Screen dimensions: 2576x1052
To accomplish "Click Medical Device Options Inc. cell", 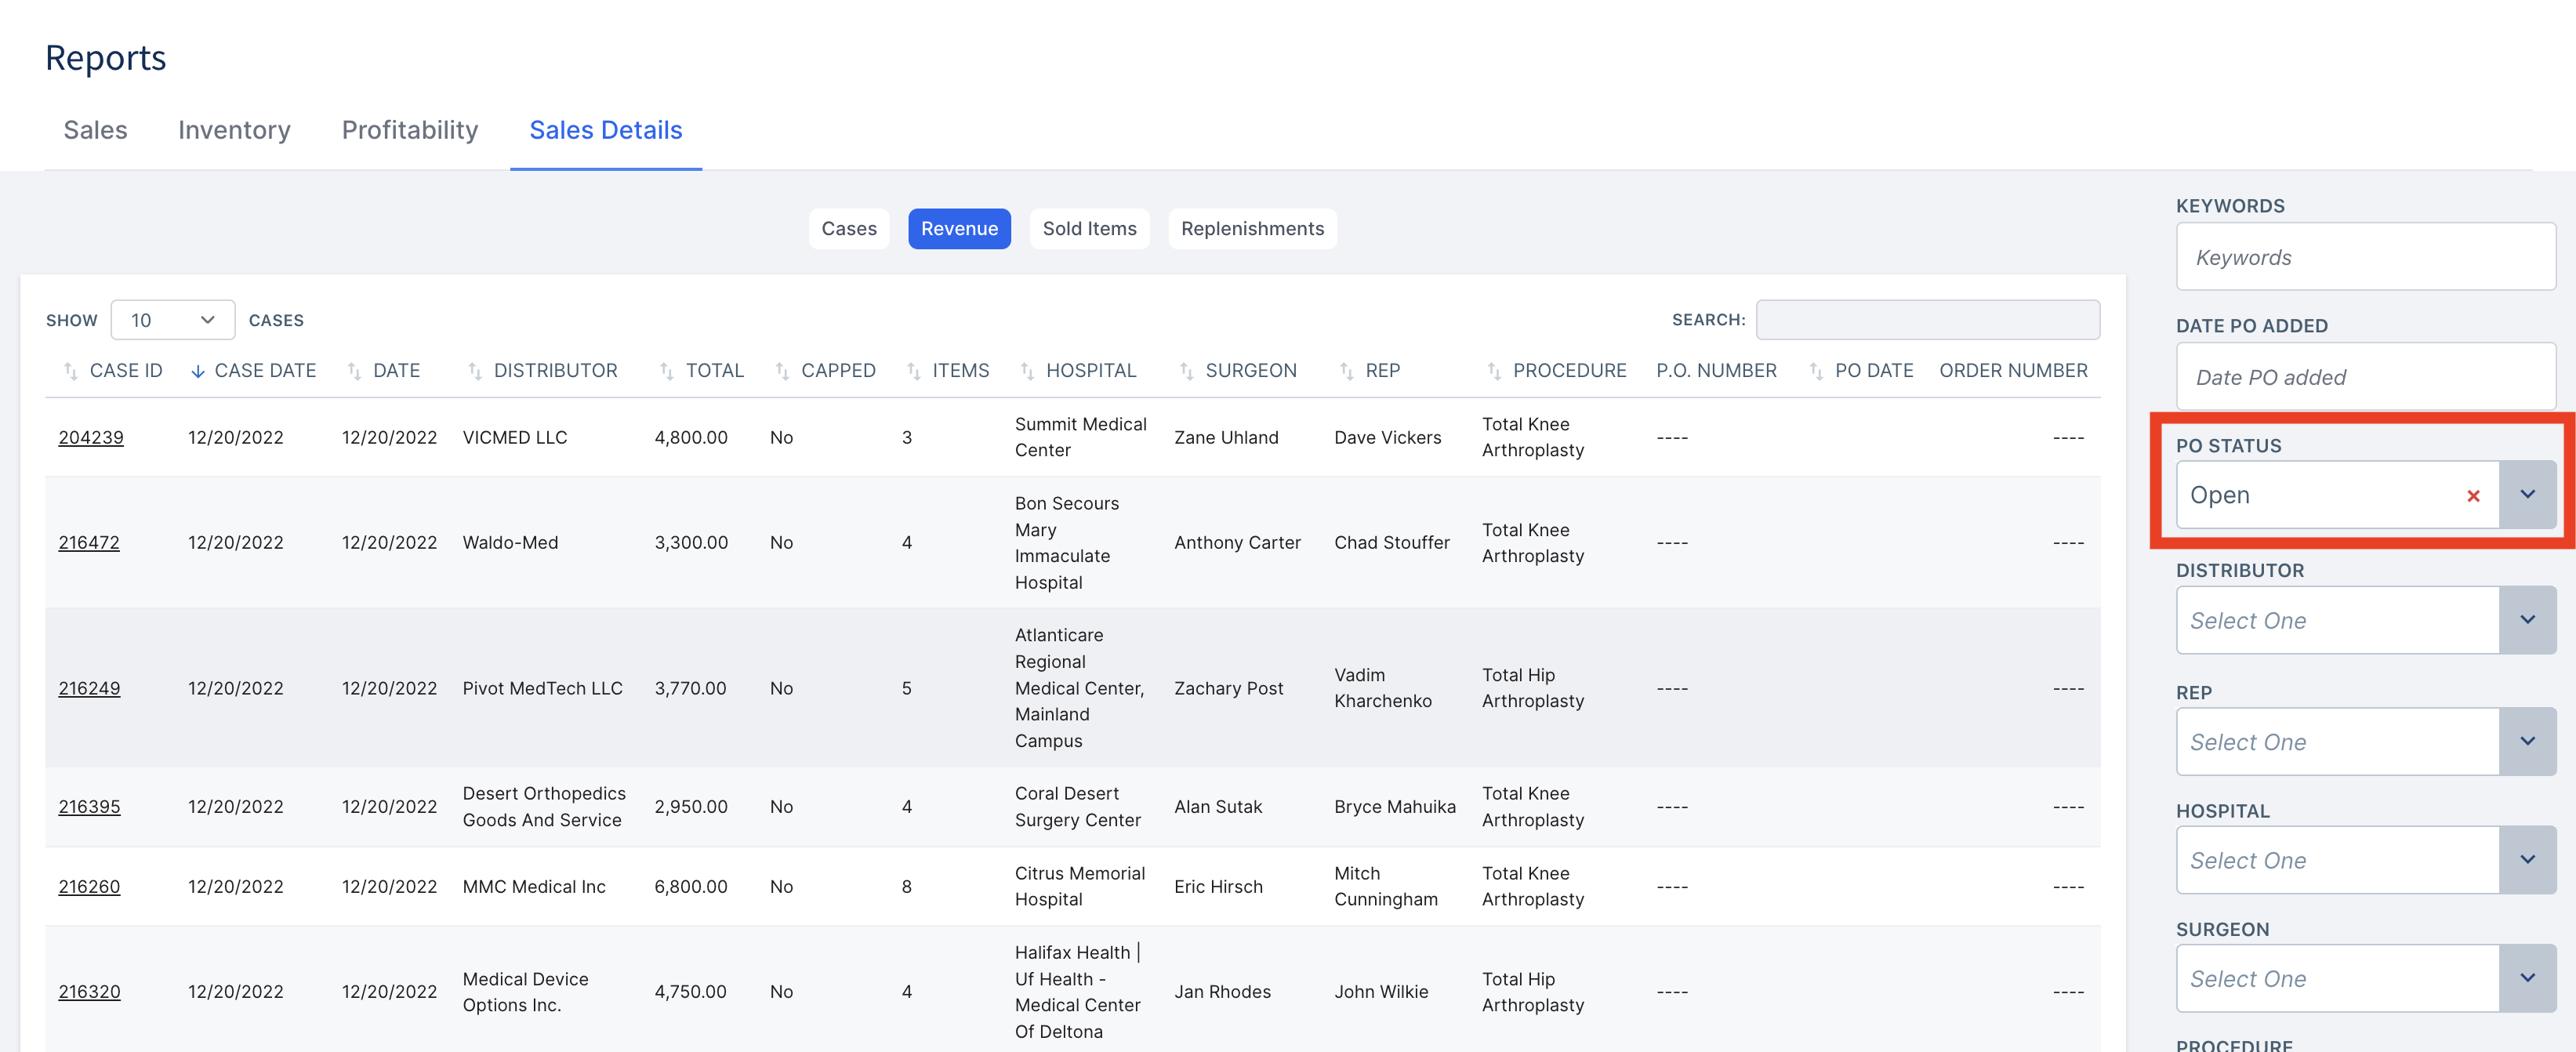I will [x=525, y=991].
